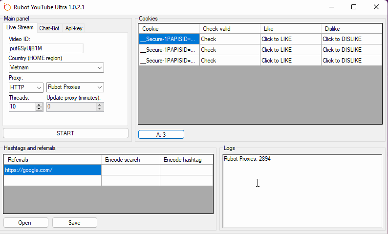
Task: Open the Api-key tab
Action: (x=74, y=28)
